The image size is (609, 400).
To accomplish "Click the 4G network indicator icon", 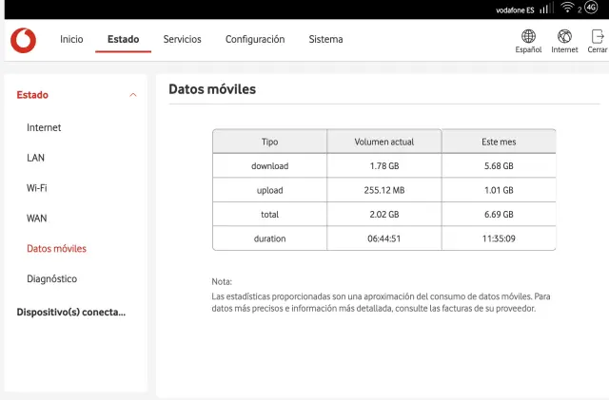I will point(591,9).
